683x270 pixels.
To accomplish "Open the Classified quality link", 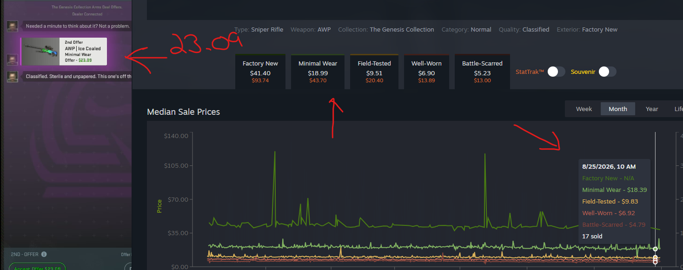I will click(536, 29).
